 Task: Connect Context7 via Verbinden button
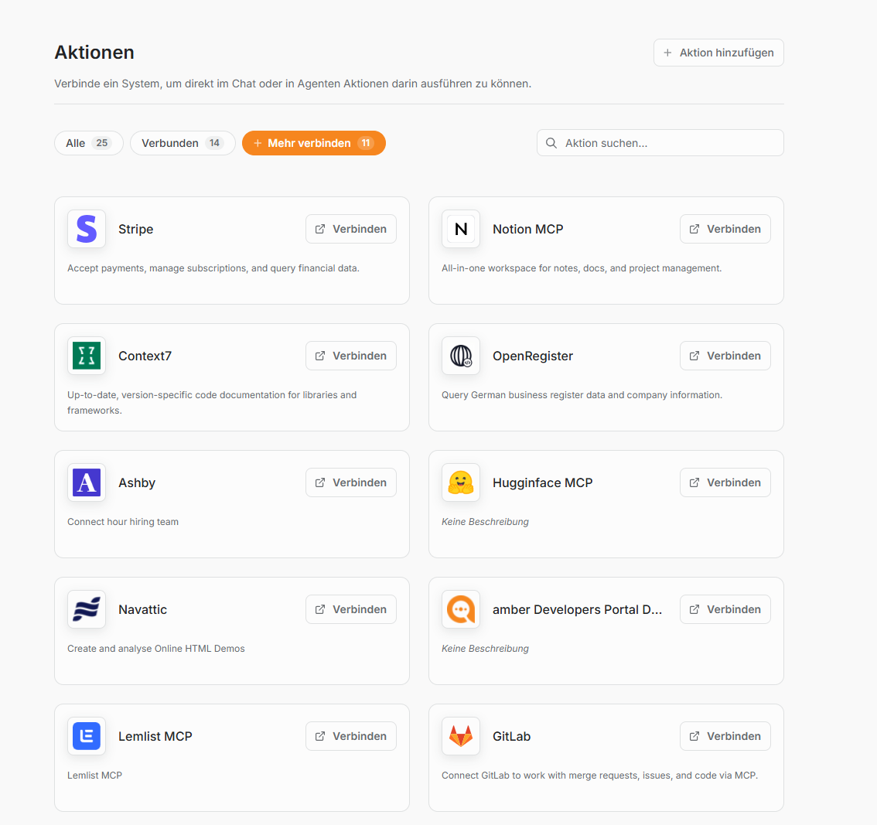(350, 356)
